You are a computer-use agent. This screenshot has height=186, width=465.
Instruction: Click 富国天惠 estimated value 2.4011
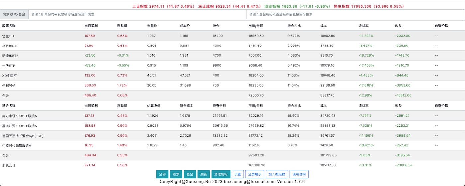point(152,136)
